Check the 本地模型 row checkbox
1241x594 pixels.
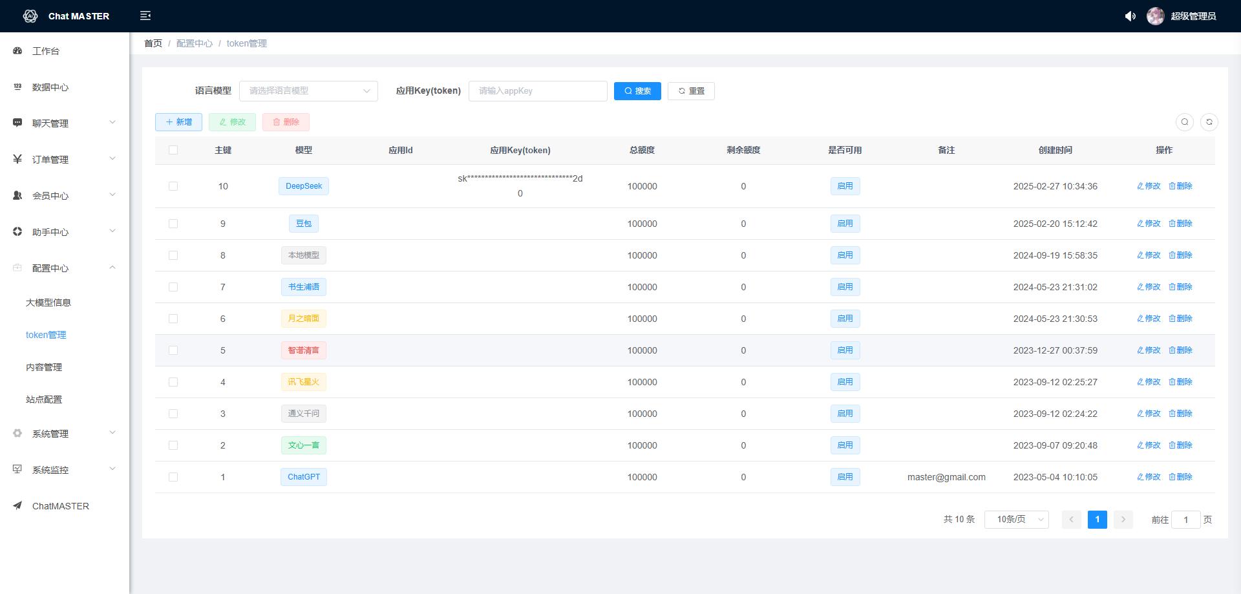(173, 255)
